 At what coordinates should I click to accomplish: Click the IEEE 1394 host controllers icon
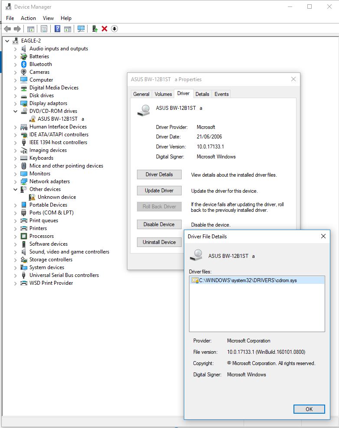24,142
